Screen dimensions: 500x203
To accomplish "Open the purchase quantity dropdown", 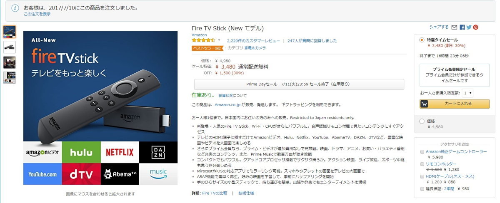I will pos(467,93).
